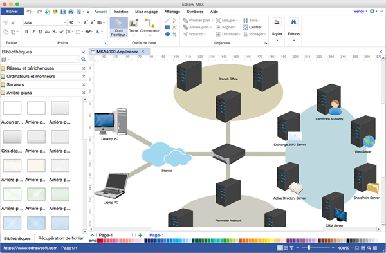Click the settings gear icon
The width and height of the screenshot is (386, 253).
click(x=372, y=11)
